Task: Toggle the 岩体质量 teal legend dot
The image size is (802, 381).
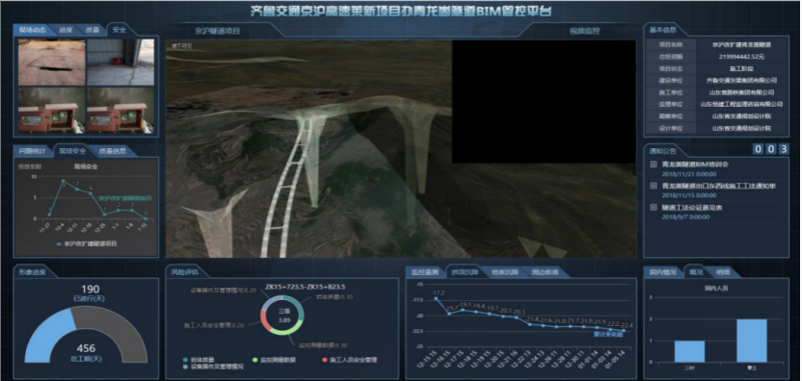Action: pos(185,360)
